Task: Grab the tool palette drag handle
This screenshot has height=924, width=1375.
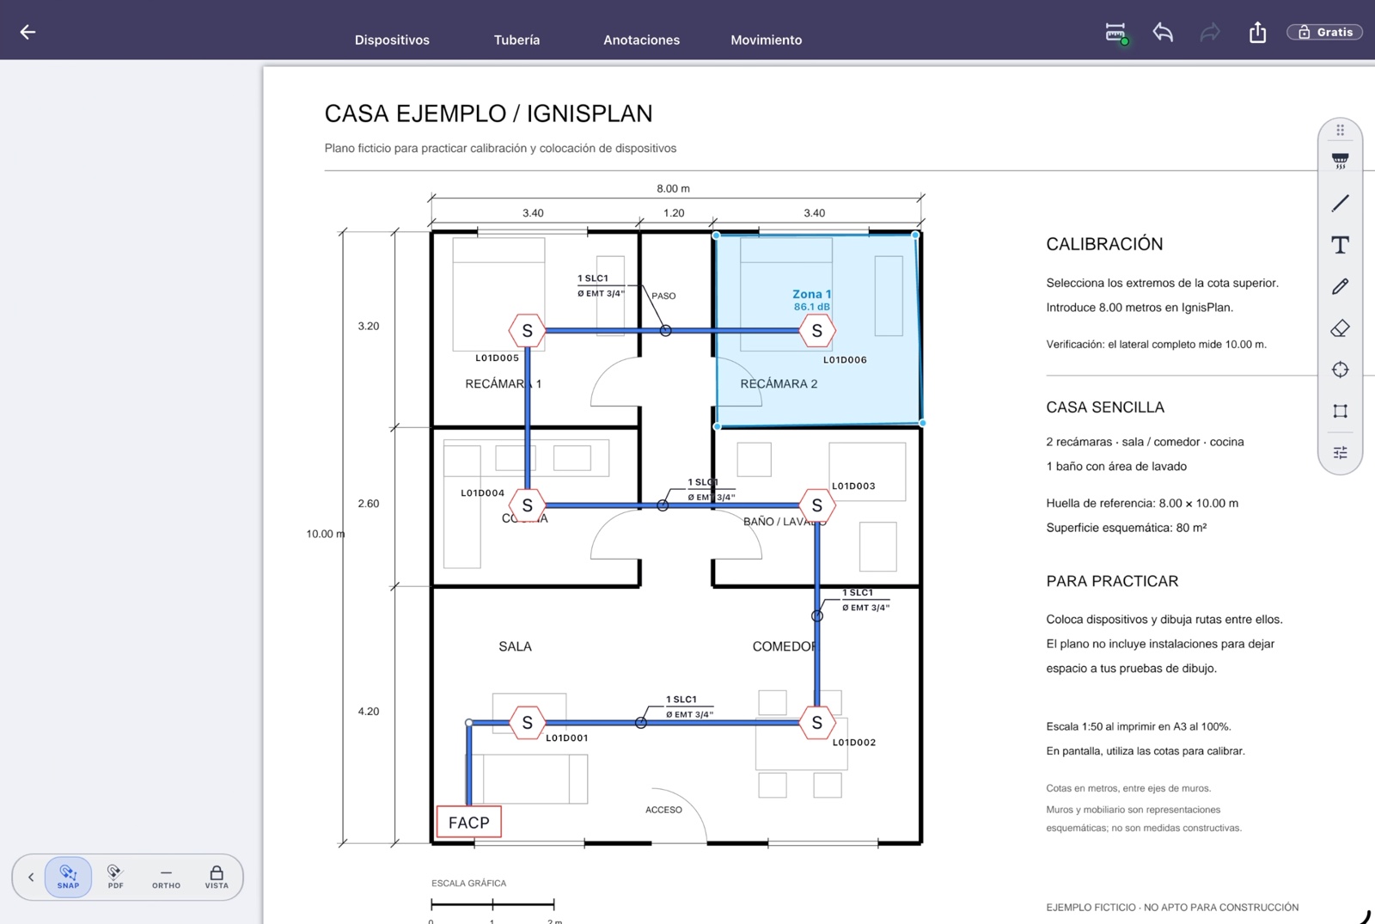Action: pos(1340,130)
